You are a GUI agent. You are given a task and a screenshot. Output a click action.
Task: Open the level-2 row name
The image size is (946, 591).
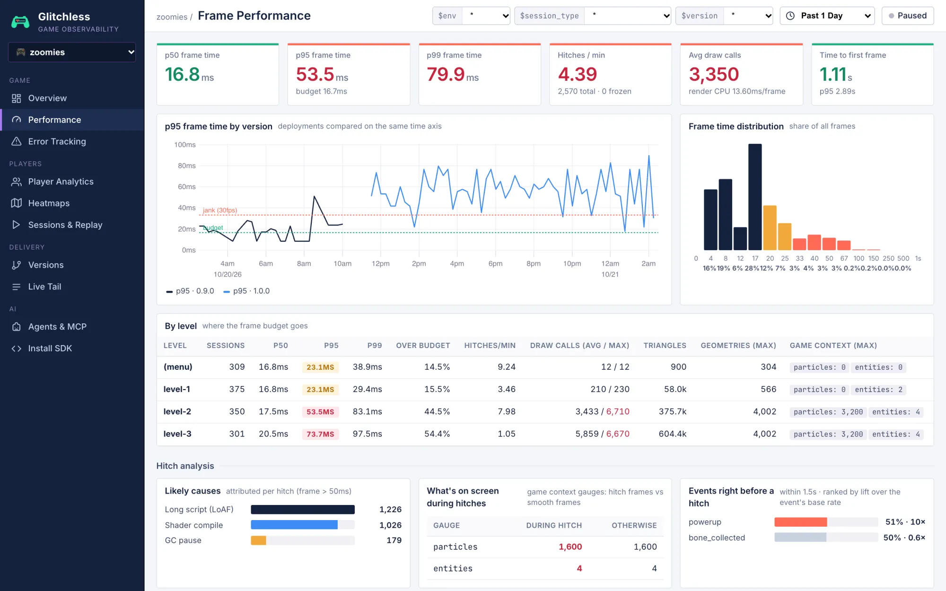[177, 412]
